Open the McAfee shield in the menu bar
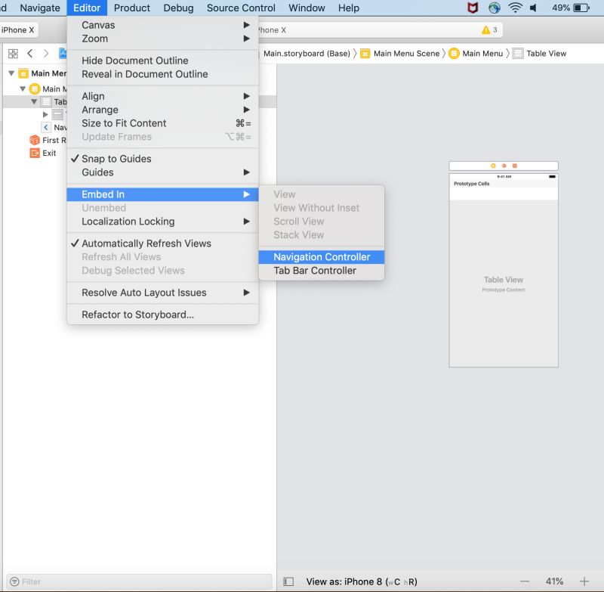The height and width of the screenshot is (592, 604). 473,8
